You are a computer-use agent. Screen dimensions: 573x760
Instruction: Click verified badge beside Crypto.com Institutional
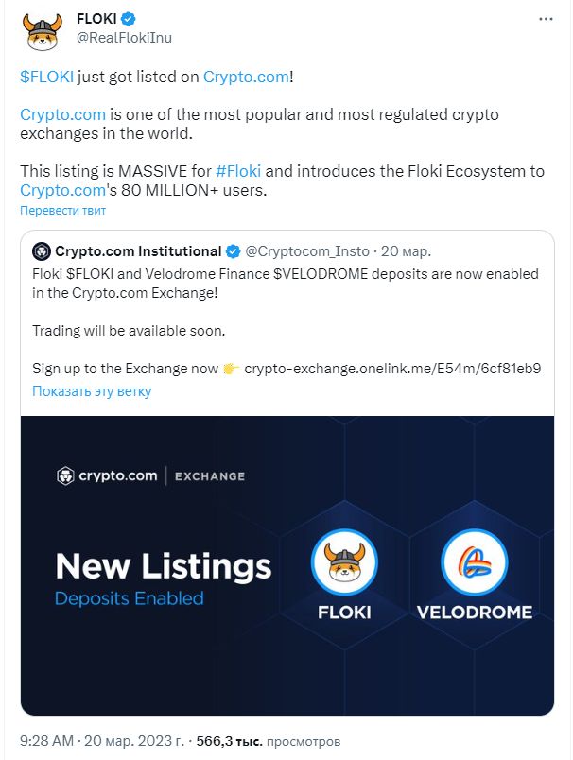click(234, 251)
